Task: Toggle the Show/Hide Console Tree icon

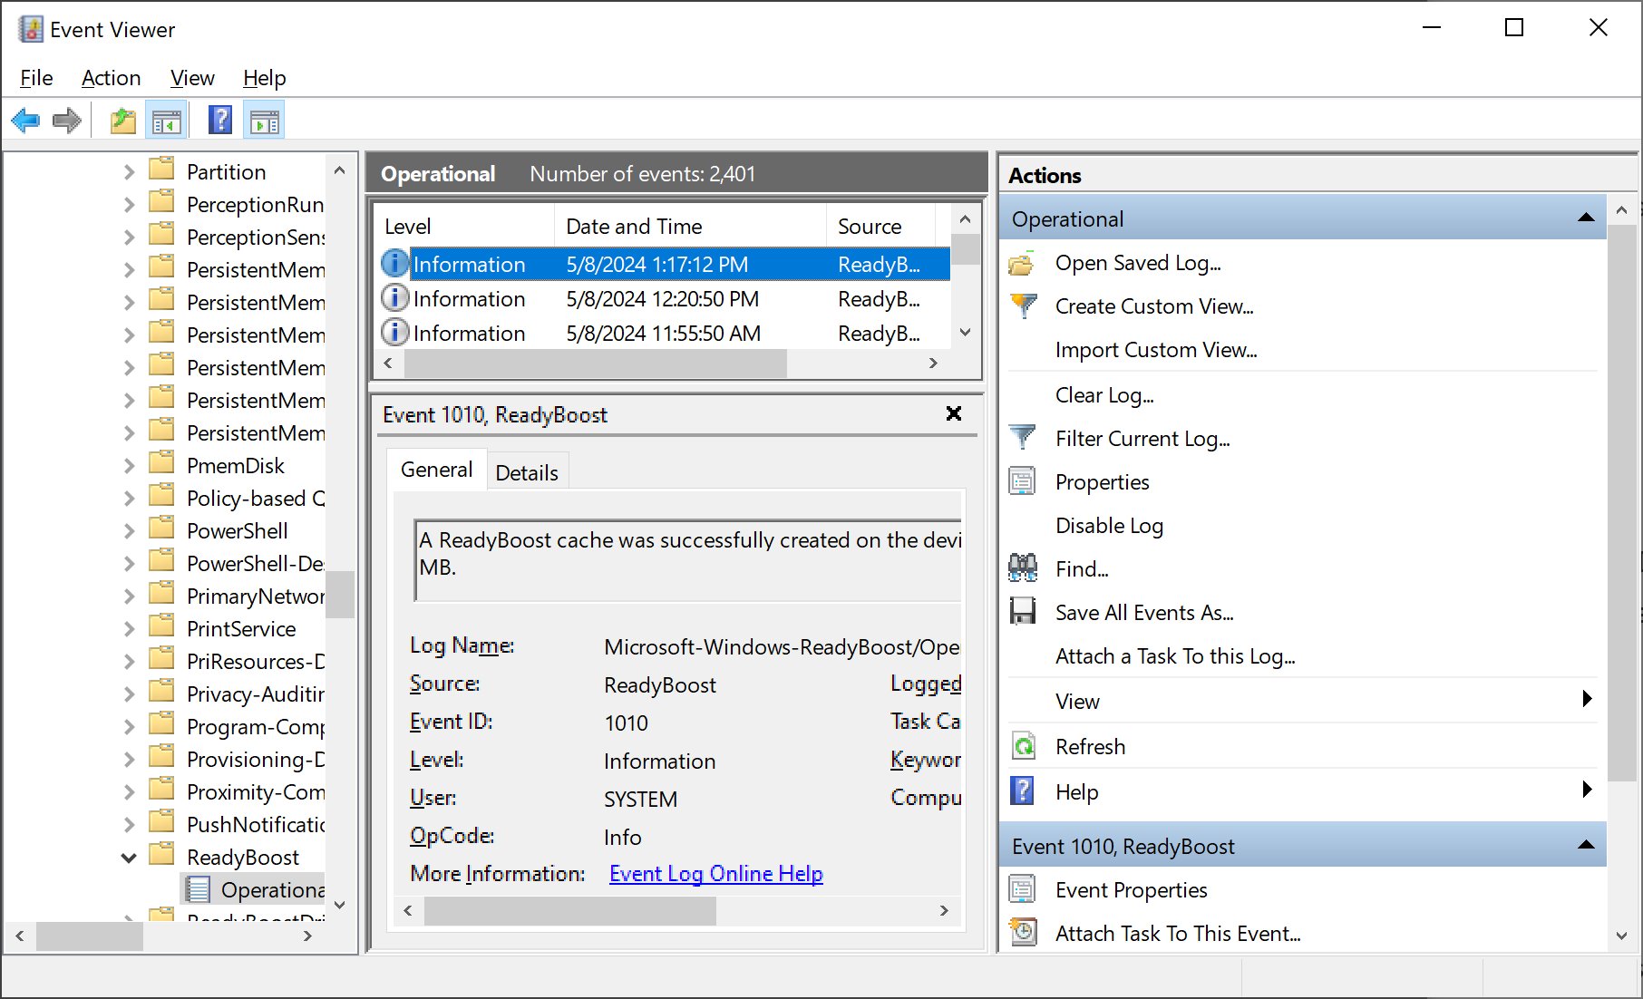Action: click(x=167, y=121)
